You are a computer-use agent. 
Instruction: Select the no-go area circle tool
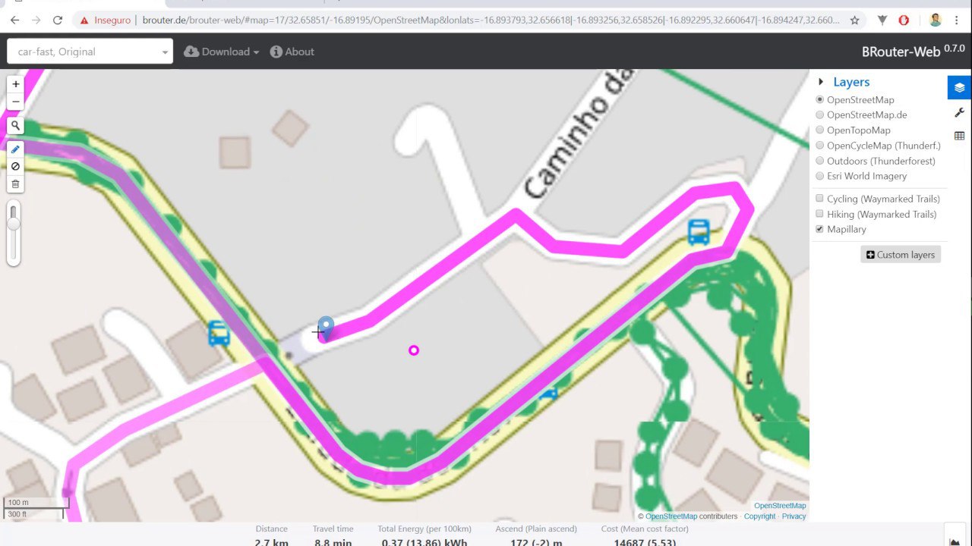pyautogui.click(x=15, y=166)
